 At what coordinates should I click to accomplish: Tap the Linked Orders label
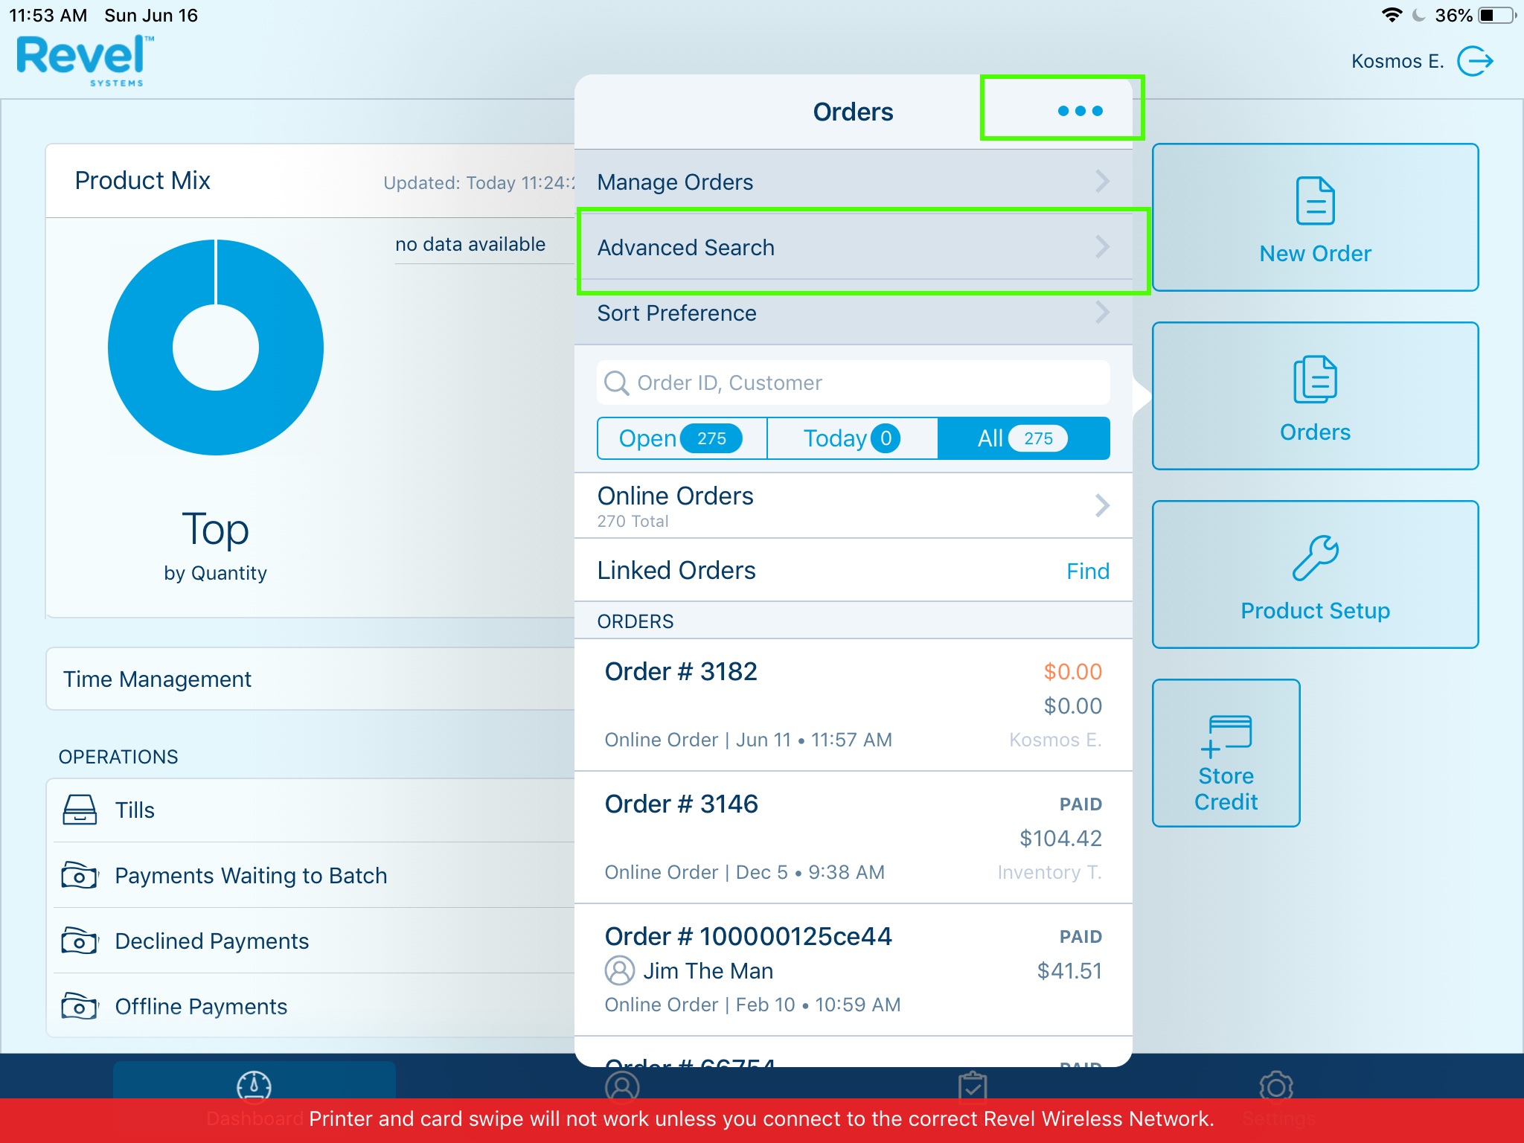(676, 571)
